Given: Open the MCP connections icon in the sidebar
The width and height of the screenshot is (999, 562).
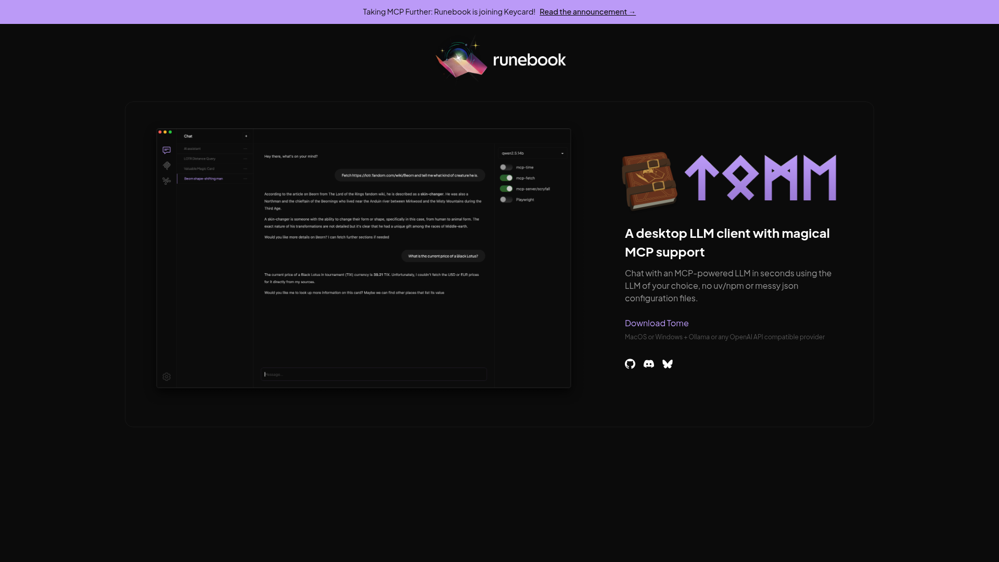Looking at the screenshot, I should 166,181.
